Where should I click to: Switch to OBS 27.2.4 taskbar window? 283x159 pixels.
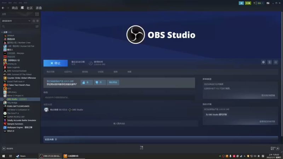(50, 156)
